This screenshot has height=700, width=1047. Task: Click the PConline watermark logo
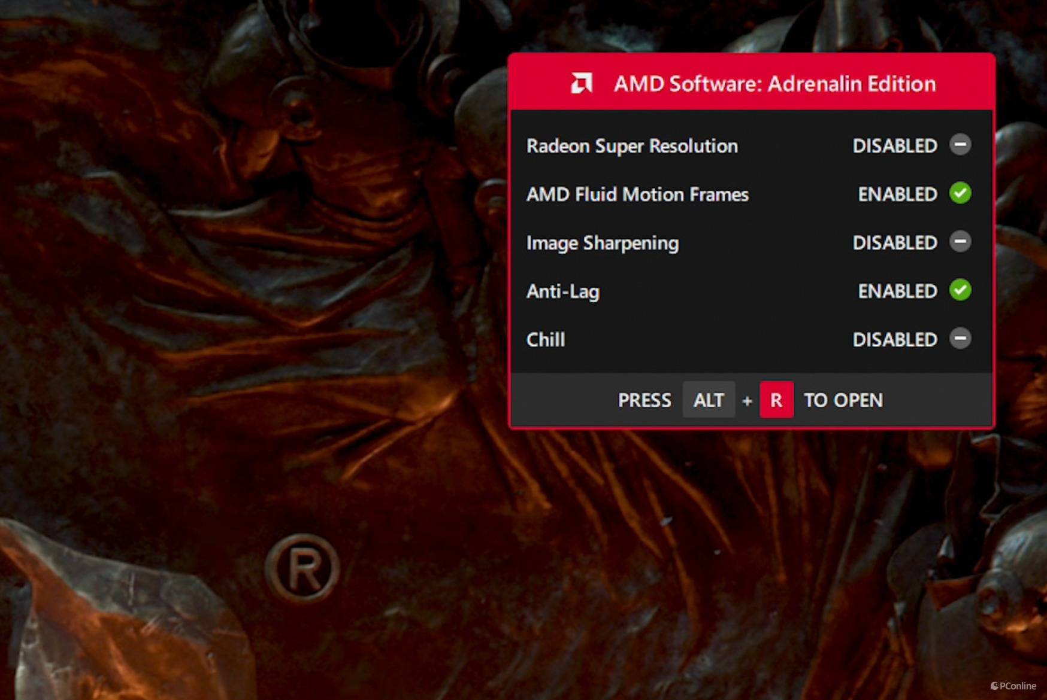1013,686
